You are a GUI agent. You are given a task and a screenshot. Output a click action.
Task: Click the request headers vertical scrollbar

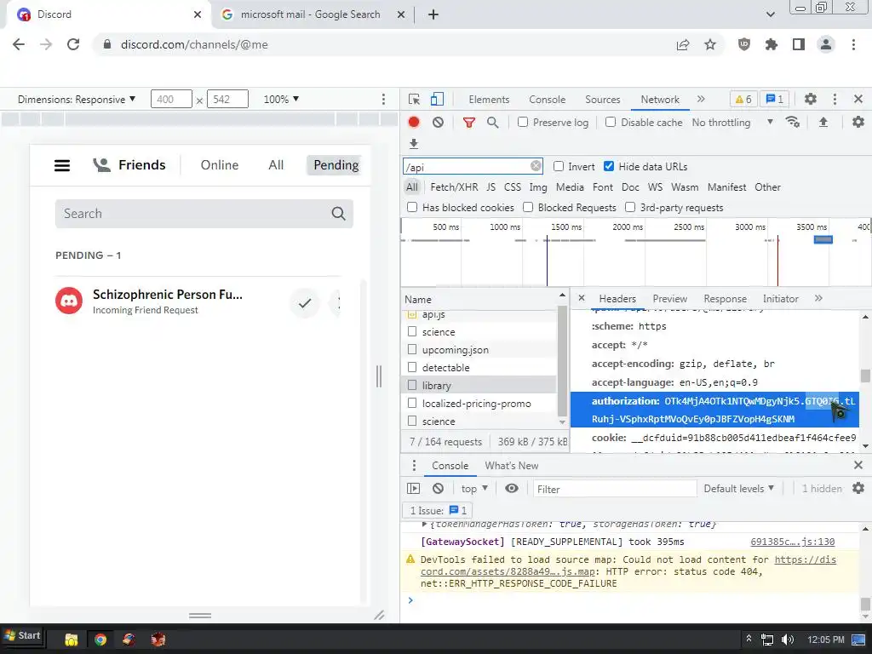(x=865, y=376)
